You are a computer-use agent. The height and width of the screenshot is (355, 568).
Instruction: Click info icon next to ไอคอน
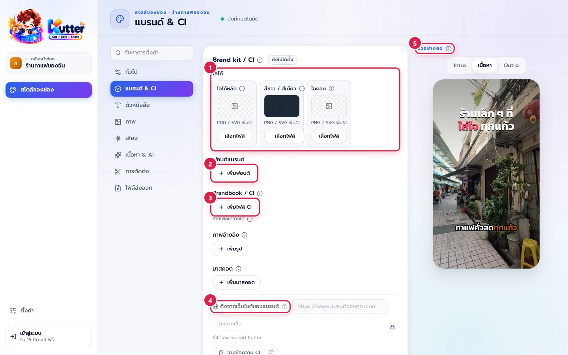click(331, 89)
